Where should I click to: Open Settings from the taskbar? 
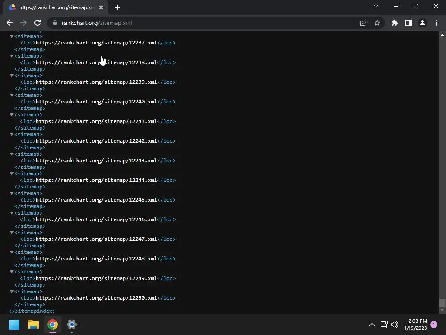(x=72, y=325)
